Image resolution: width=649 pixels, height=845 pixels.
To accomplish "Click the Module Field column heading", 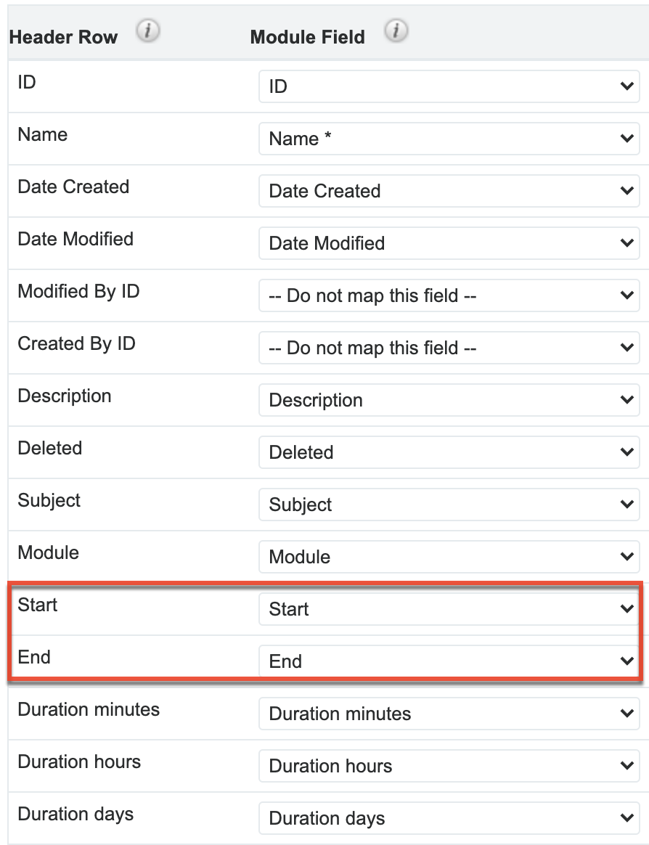I will (x=307, y=37).
